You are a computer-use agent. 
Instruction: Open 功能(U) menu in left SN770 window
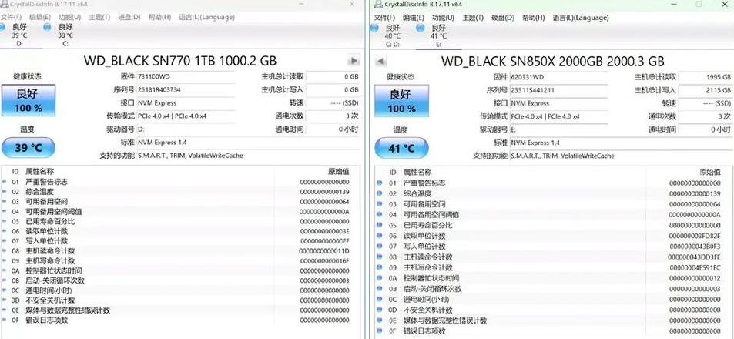[70, 17]
